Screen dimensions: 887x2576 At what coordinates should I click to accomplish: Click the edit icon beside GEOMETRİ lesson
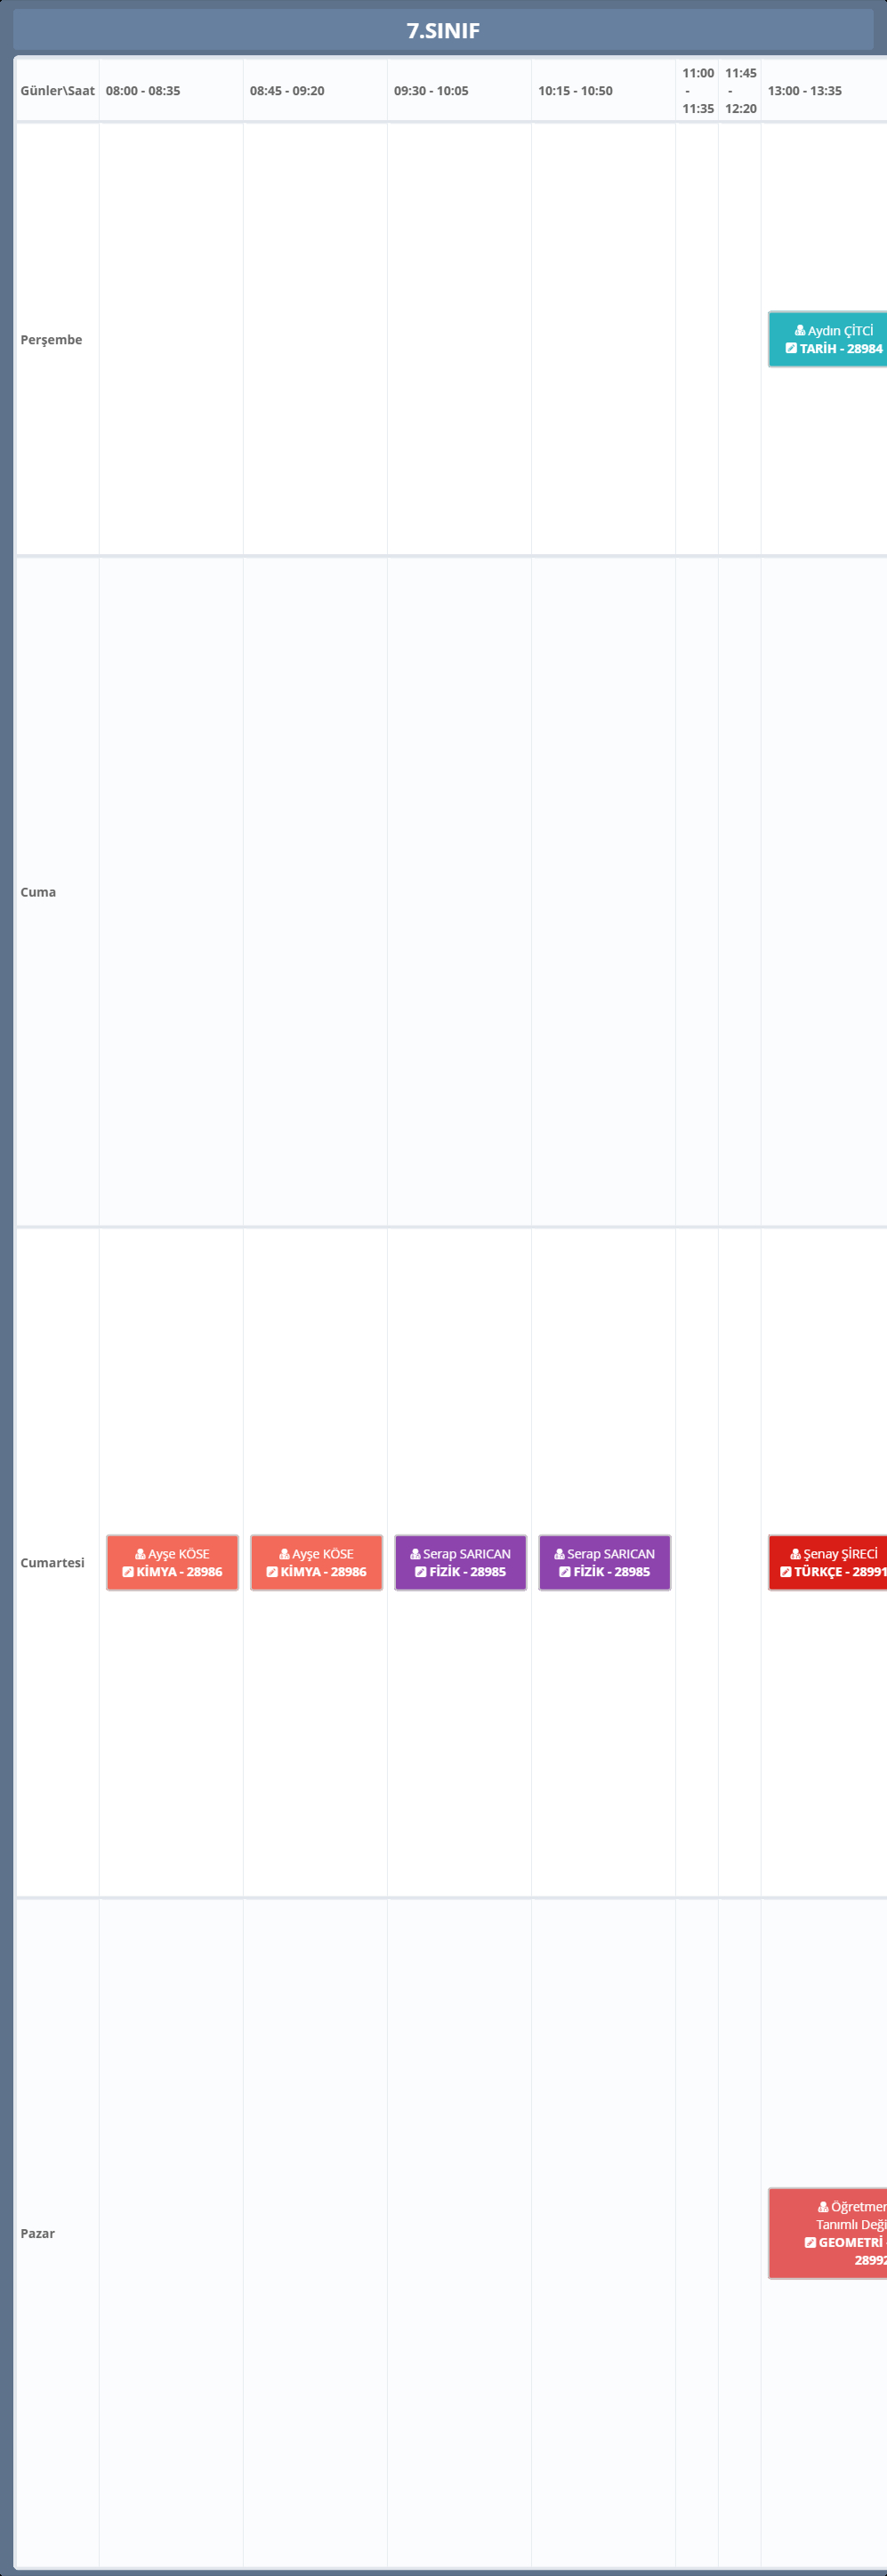pos(810,2242)
